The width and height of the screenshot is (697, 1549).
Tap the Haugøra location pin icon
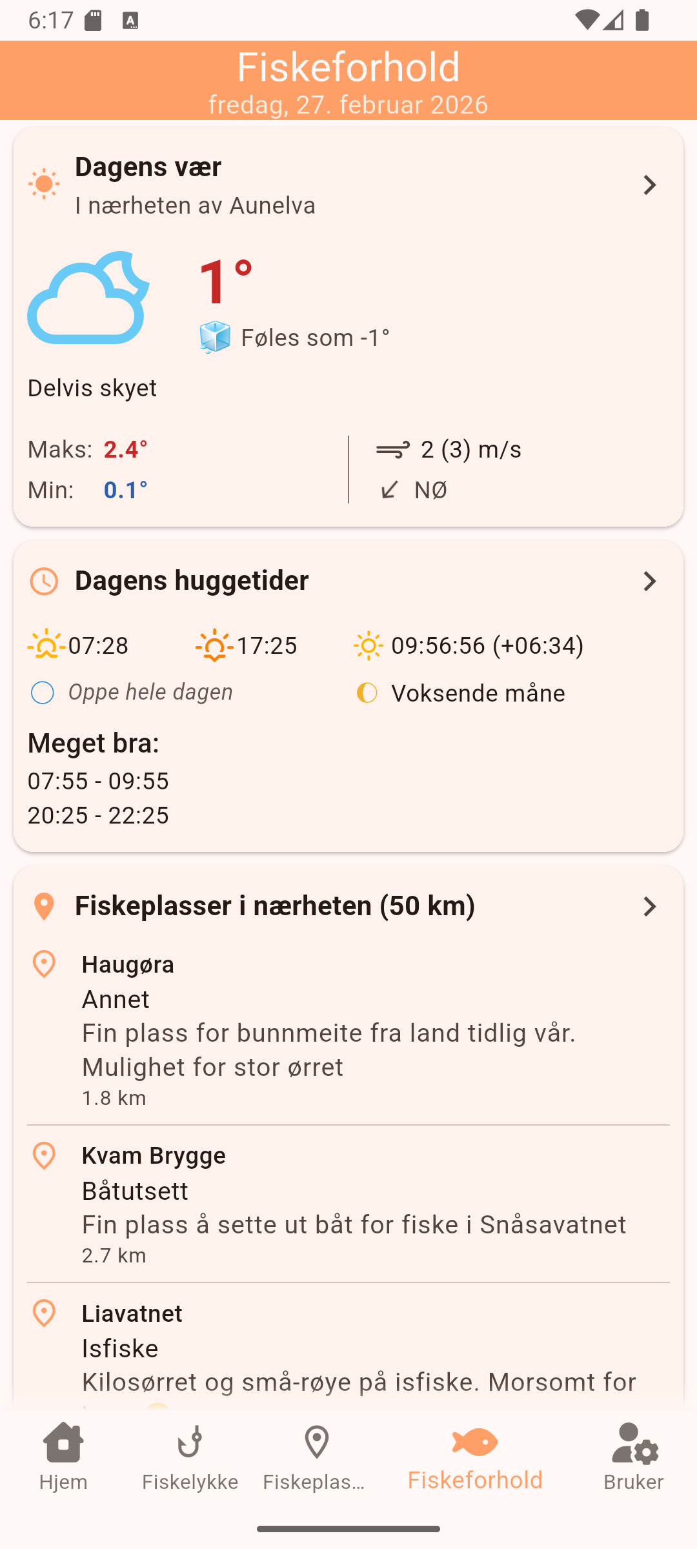[44, 964]
